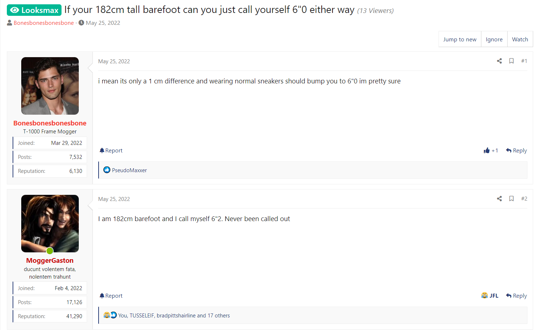Expand '17 others' reaction list
This screenshot has height=330, width=540.
pos(218,316)
